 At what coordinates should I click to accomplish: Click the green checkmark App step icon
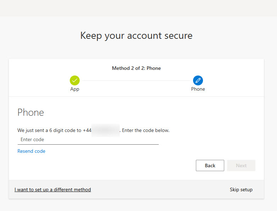coord(75,80)
